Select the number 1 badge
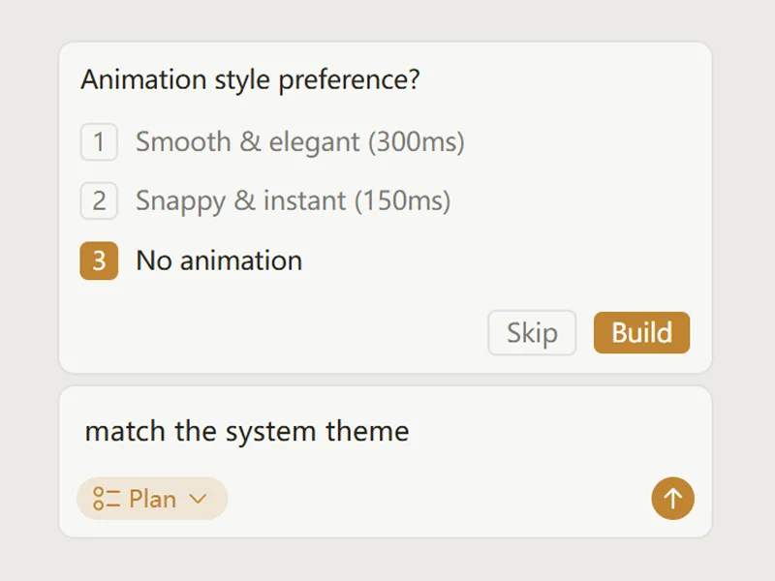This screenshot has width=775, height=581. 99,141
